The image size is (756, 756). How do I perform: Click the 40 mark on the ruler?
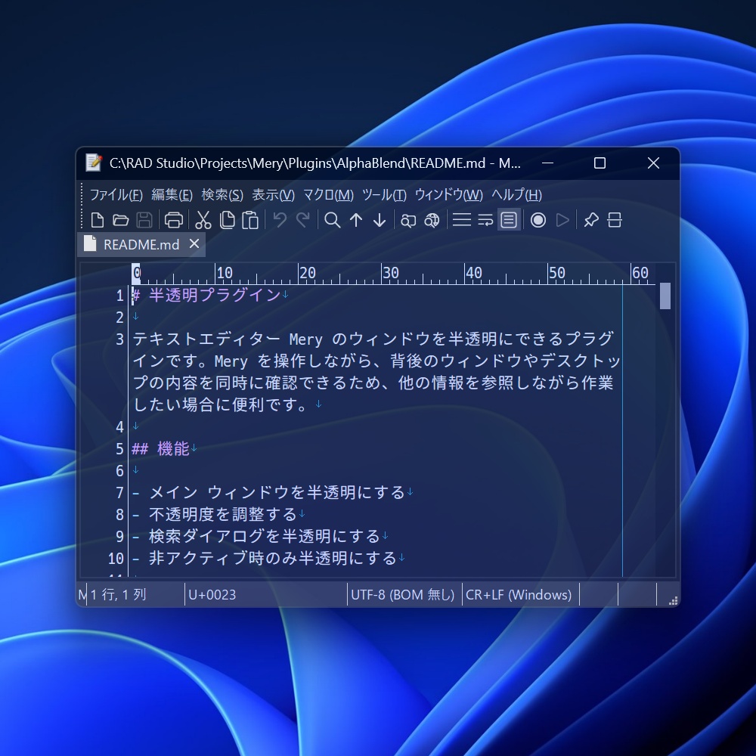tap(473, 274)
